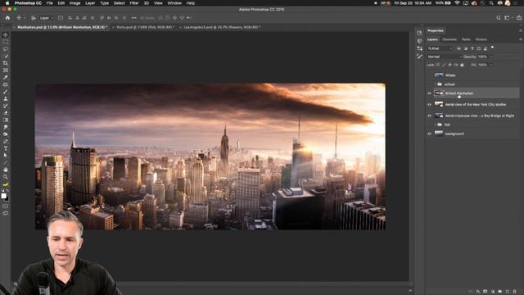Select the Path Selection arrow tool
524x295 pixels.
(x=6, y=156)
